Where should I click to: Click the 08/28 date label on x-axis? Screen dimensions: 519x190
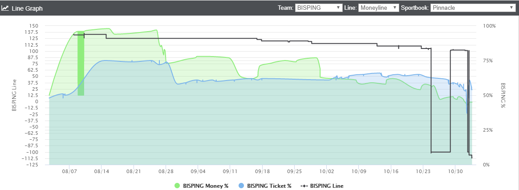point(166,171)
